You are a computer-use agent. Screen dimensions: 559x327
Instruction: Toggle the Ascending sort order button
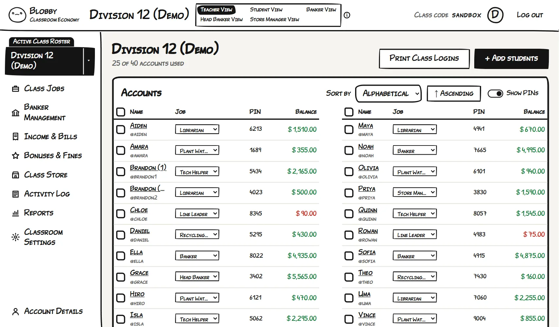click(x=454, y=94)
